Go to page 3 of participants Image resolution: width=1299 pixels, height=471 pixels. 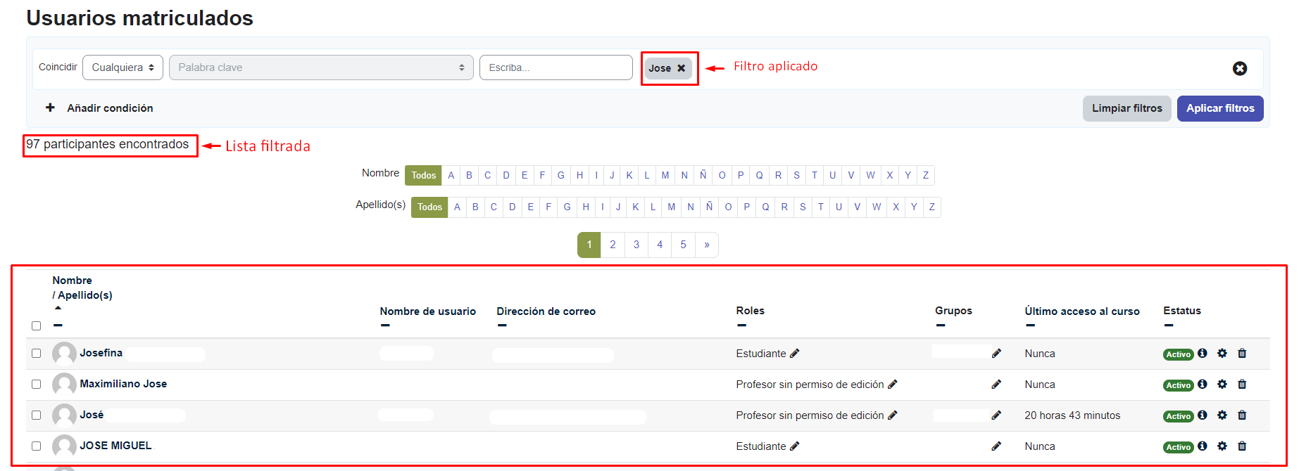[x=636, y=245]
